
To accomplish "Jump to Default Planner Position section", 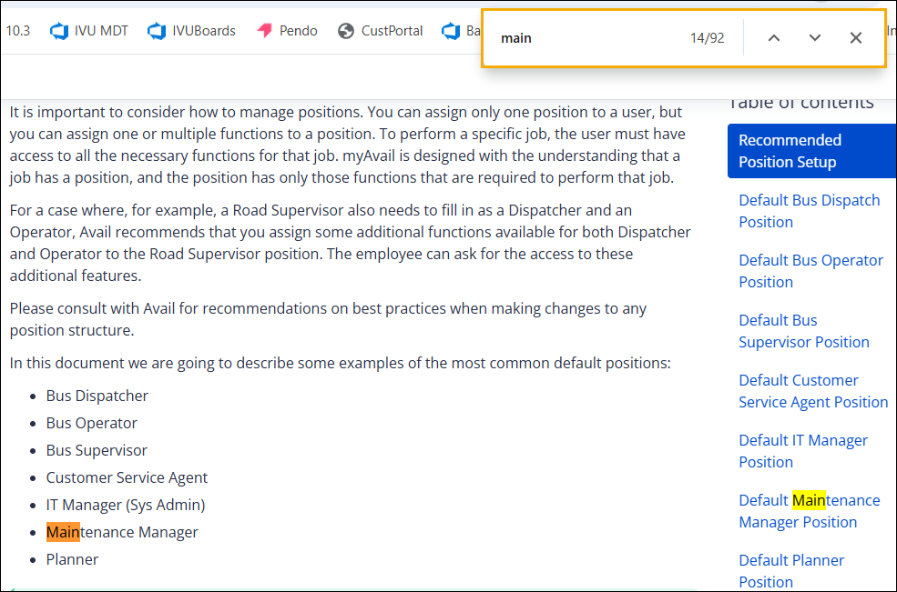I will [x=790, y=571].
